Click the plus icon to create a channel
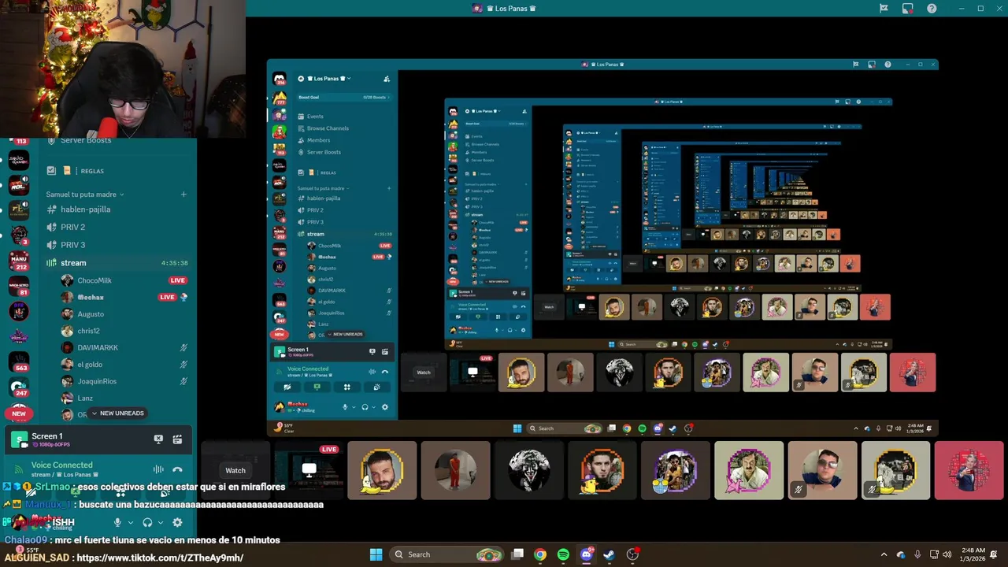The width and height of the screenshot is (1008, 567). point(183,195)
